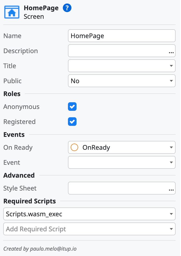Open the Scripts.wasm_exec required script dropdown

(x=89, y=214)
